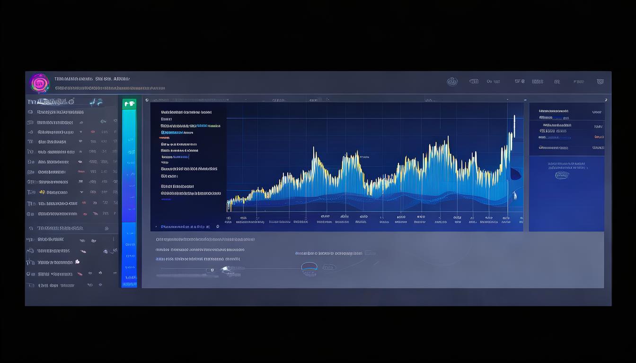Click the tallest spike at the chart's right edge
636x363 pixels.
point(514,123)
